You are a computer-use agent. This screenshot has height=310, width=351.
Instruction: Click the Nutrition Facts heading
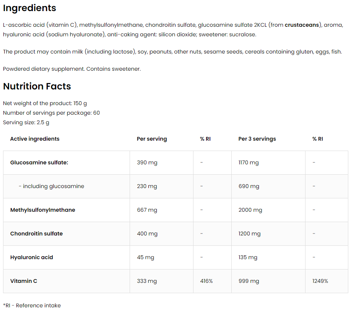[37, 86]
